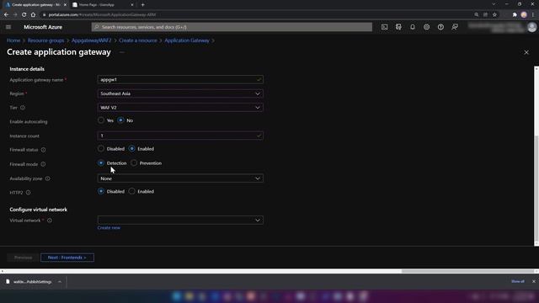Click the Application gateway name field

click(x=180, y=80)
